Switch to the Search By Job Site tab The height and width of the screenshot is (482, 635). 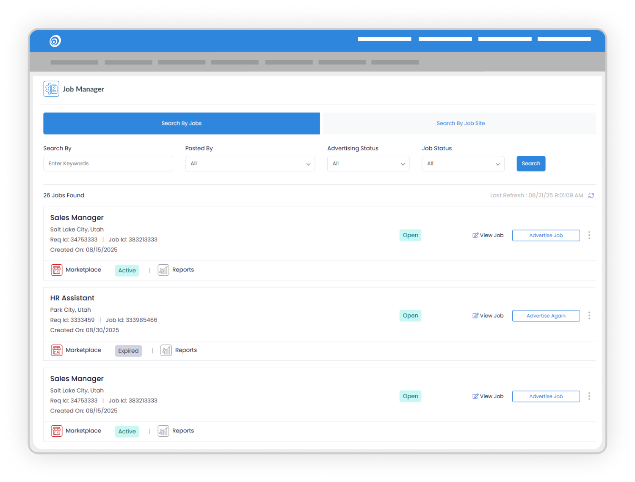tap(461, 123)
